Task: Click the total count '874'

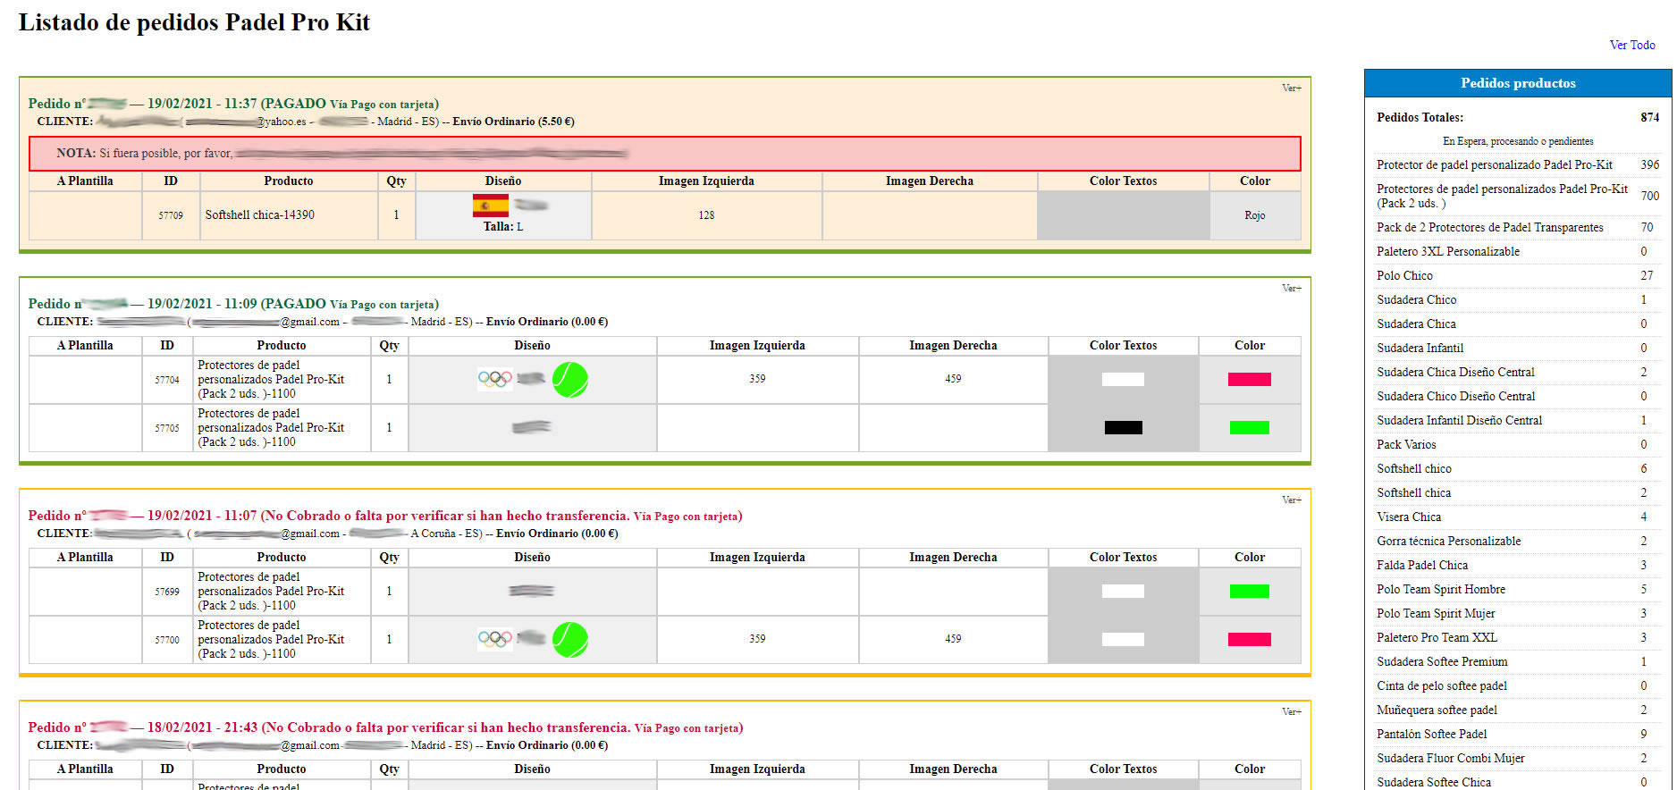Action: click(x=1649, y=117)
